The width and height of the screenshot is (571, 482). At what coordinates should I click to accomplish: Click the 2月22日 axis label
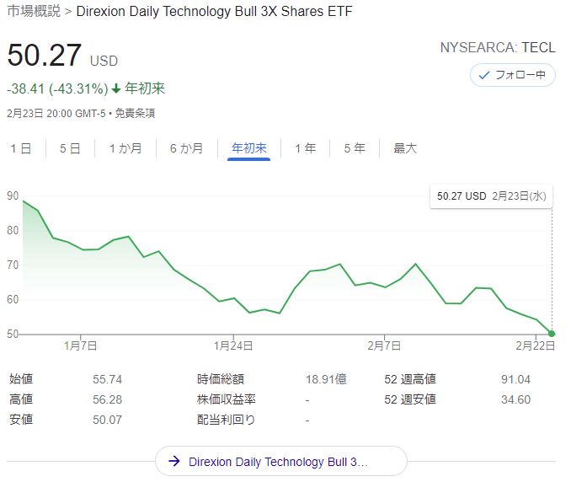pos(536,345)
